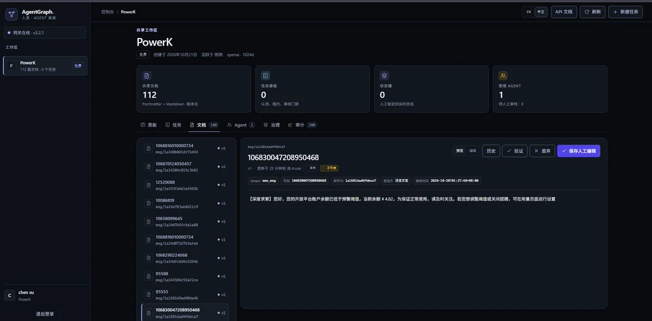Click 退出登录 to log out

click(x=45, y=314)
